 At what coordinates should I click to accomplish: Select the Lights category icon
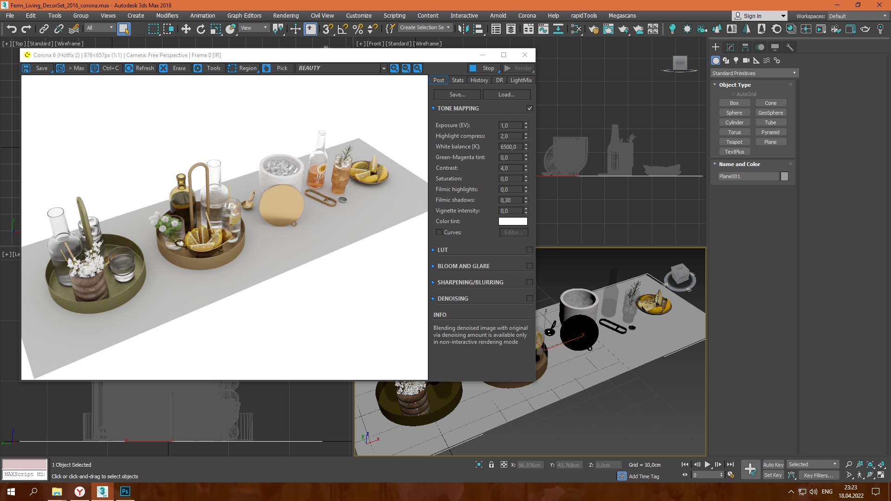(x=736, y=60)
